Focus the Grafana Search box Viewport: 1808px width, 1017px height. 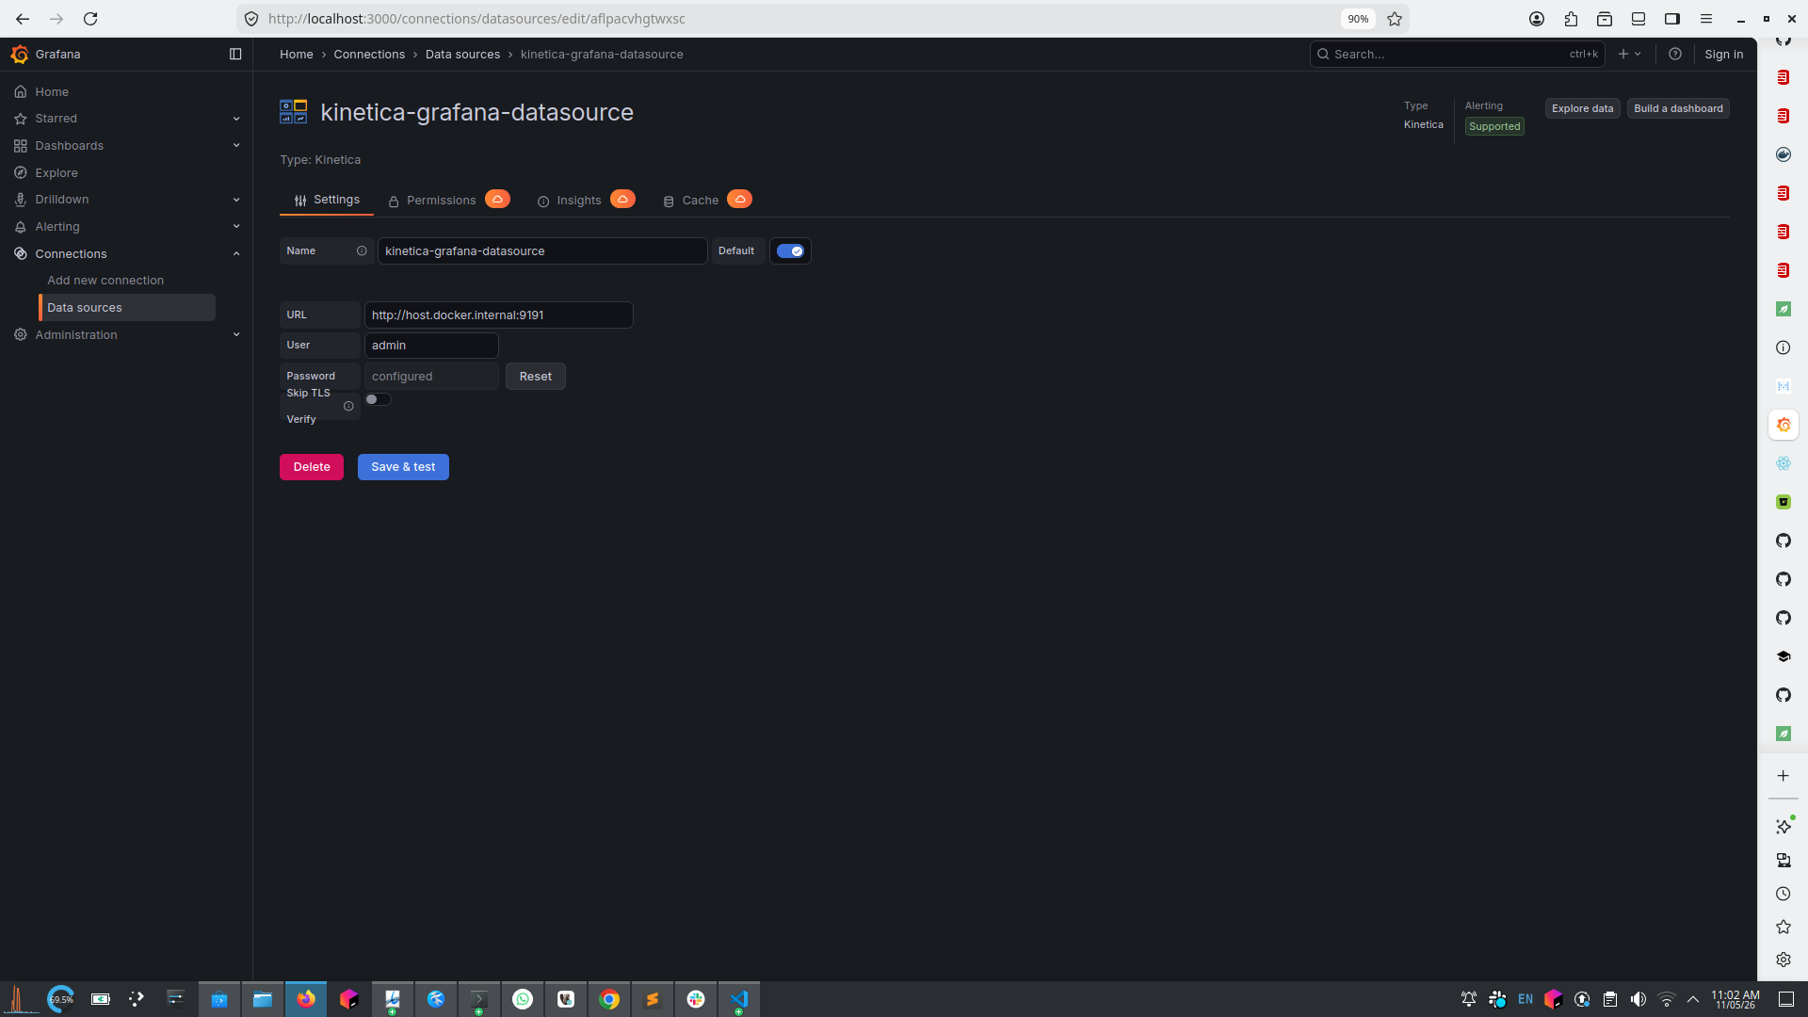click(x=1458, y=55)
